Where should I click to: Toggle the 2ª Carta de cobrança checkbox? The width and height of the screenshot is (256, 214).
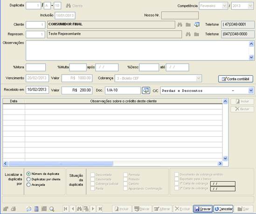176,188
